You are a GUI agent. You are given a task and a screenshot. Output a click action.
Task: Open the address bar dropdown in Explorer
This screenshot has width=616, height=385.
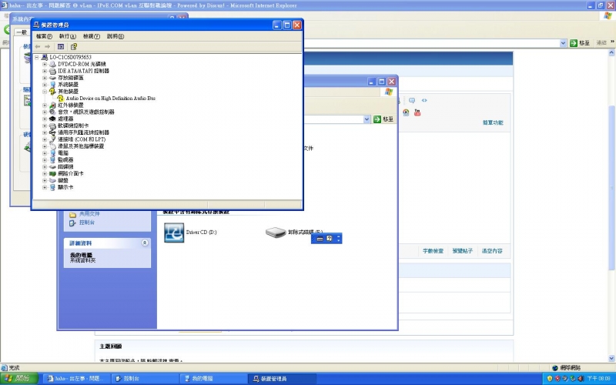tap(367, 119)
